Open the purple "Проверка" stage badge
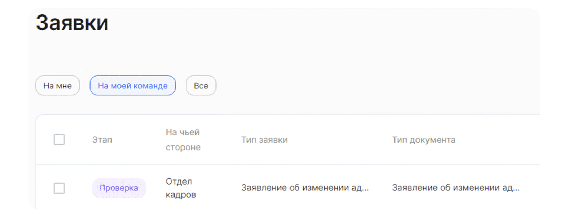This screenshot has height=218, width=569. 119,188
